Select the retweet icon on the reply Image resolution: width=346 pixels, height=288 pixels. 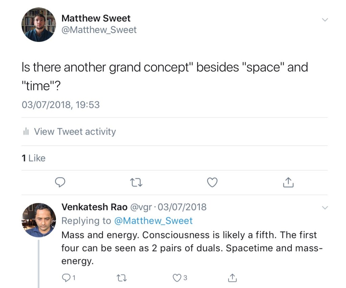[122, 278]
